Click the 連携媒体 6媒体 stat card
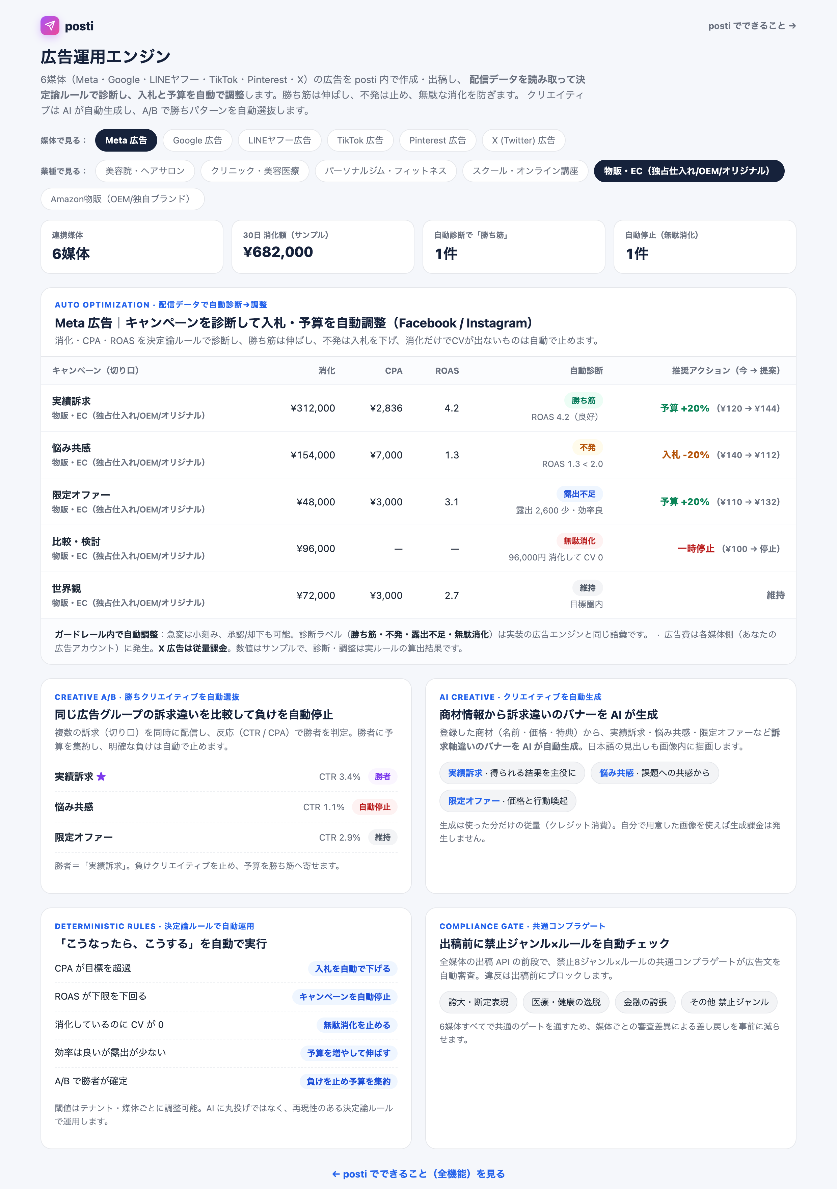This screenshot has height=1189, width=837. (x=132, y=246)
